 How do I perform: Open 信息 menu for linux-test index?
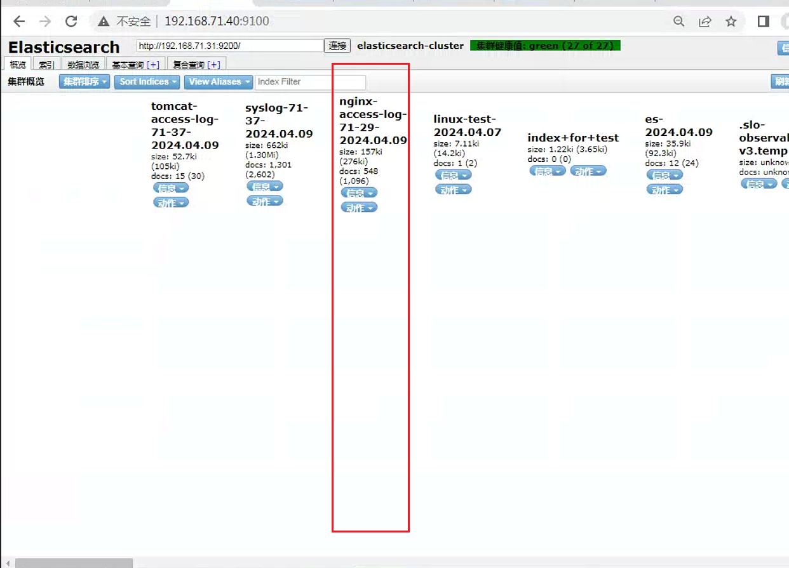[x=454, y=175]
